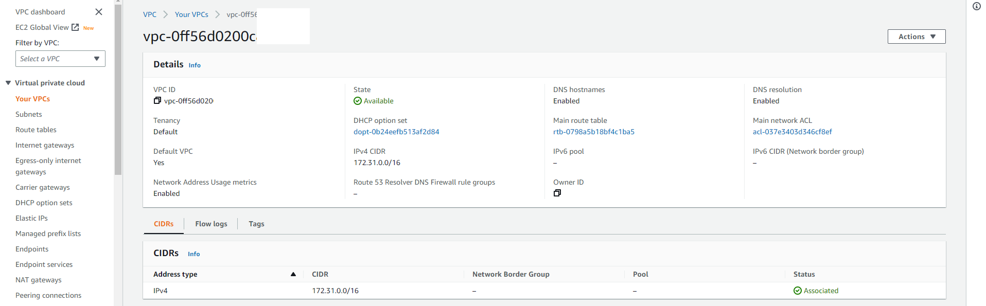Screen dimensions: 986x306
Task: Open Managed prefix lists in sidebar
Action: (x=48, y=233)
